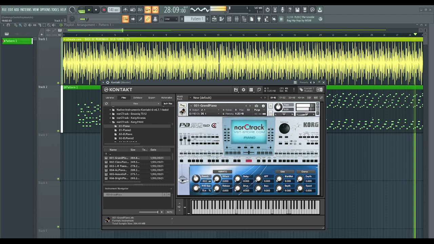The width and height of the screenshot is (434, 244).
Task: Switch to Kontakt Automation tab
Action: 166,98
